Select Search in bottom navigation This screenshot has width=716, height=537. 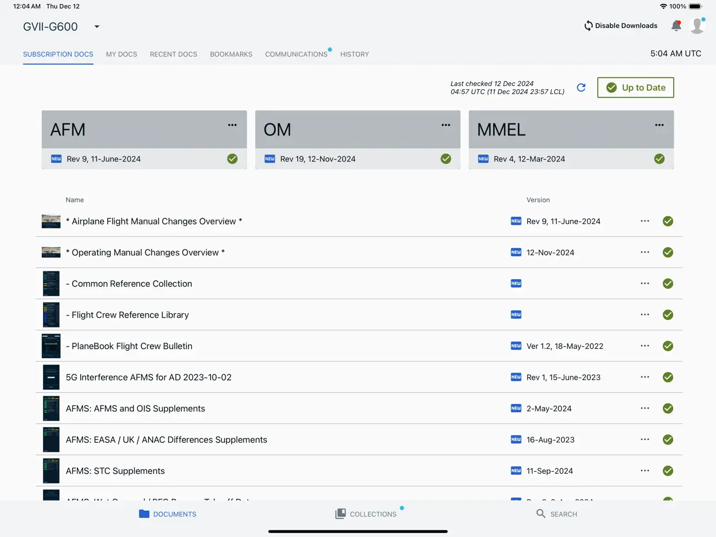point(557,514)
